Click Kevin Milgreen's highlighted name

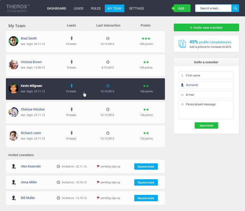31,86
